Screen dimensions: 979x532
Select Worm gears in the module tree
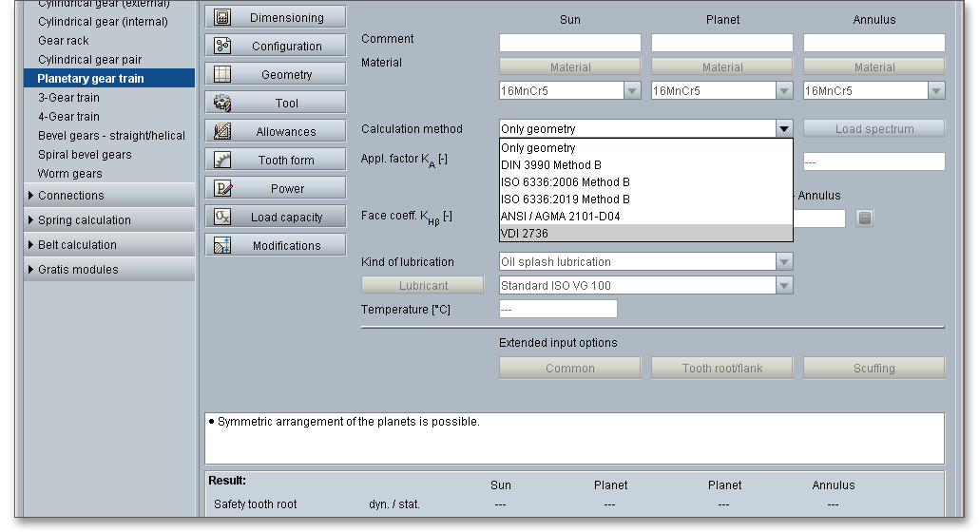pos(69,174)
